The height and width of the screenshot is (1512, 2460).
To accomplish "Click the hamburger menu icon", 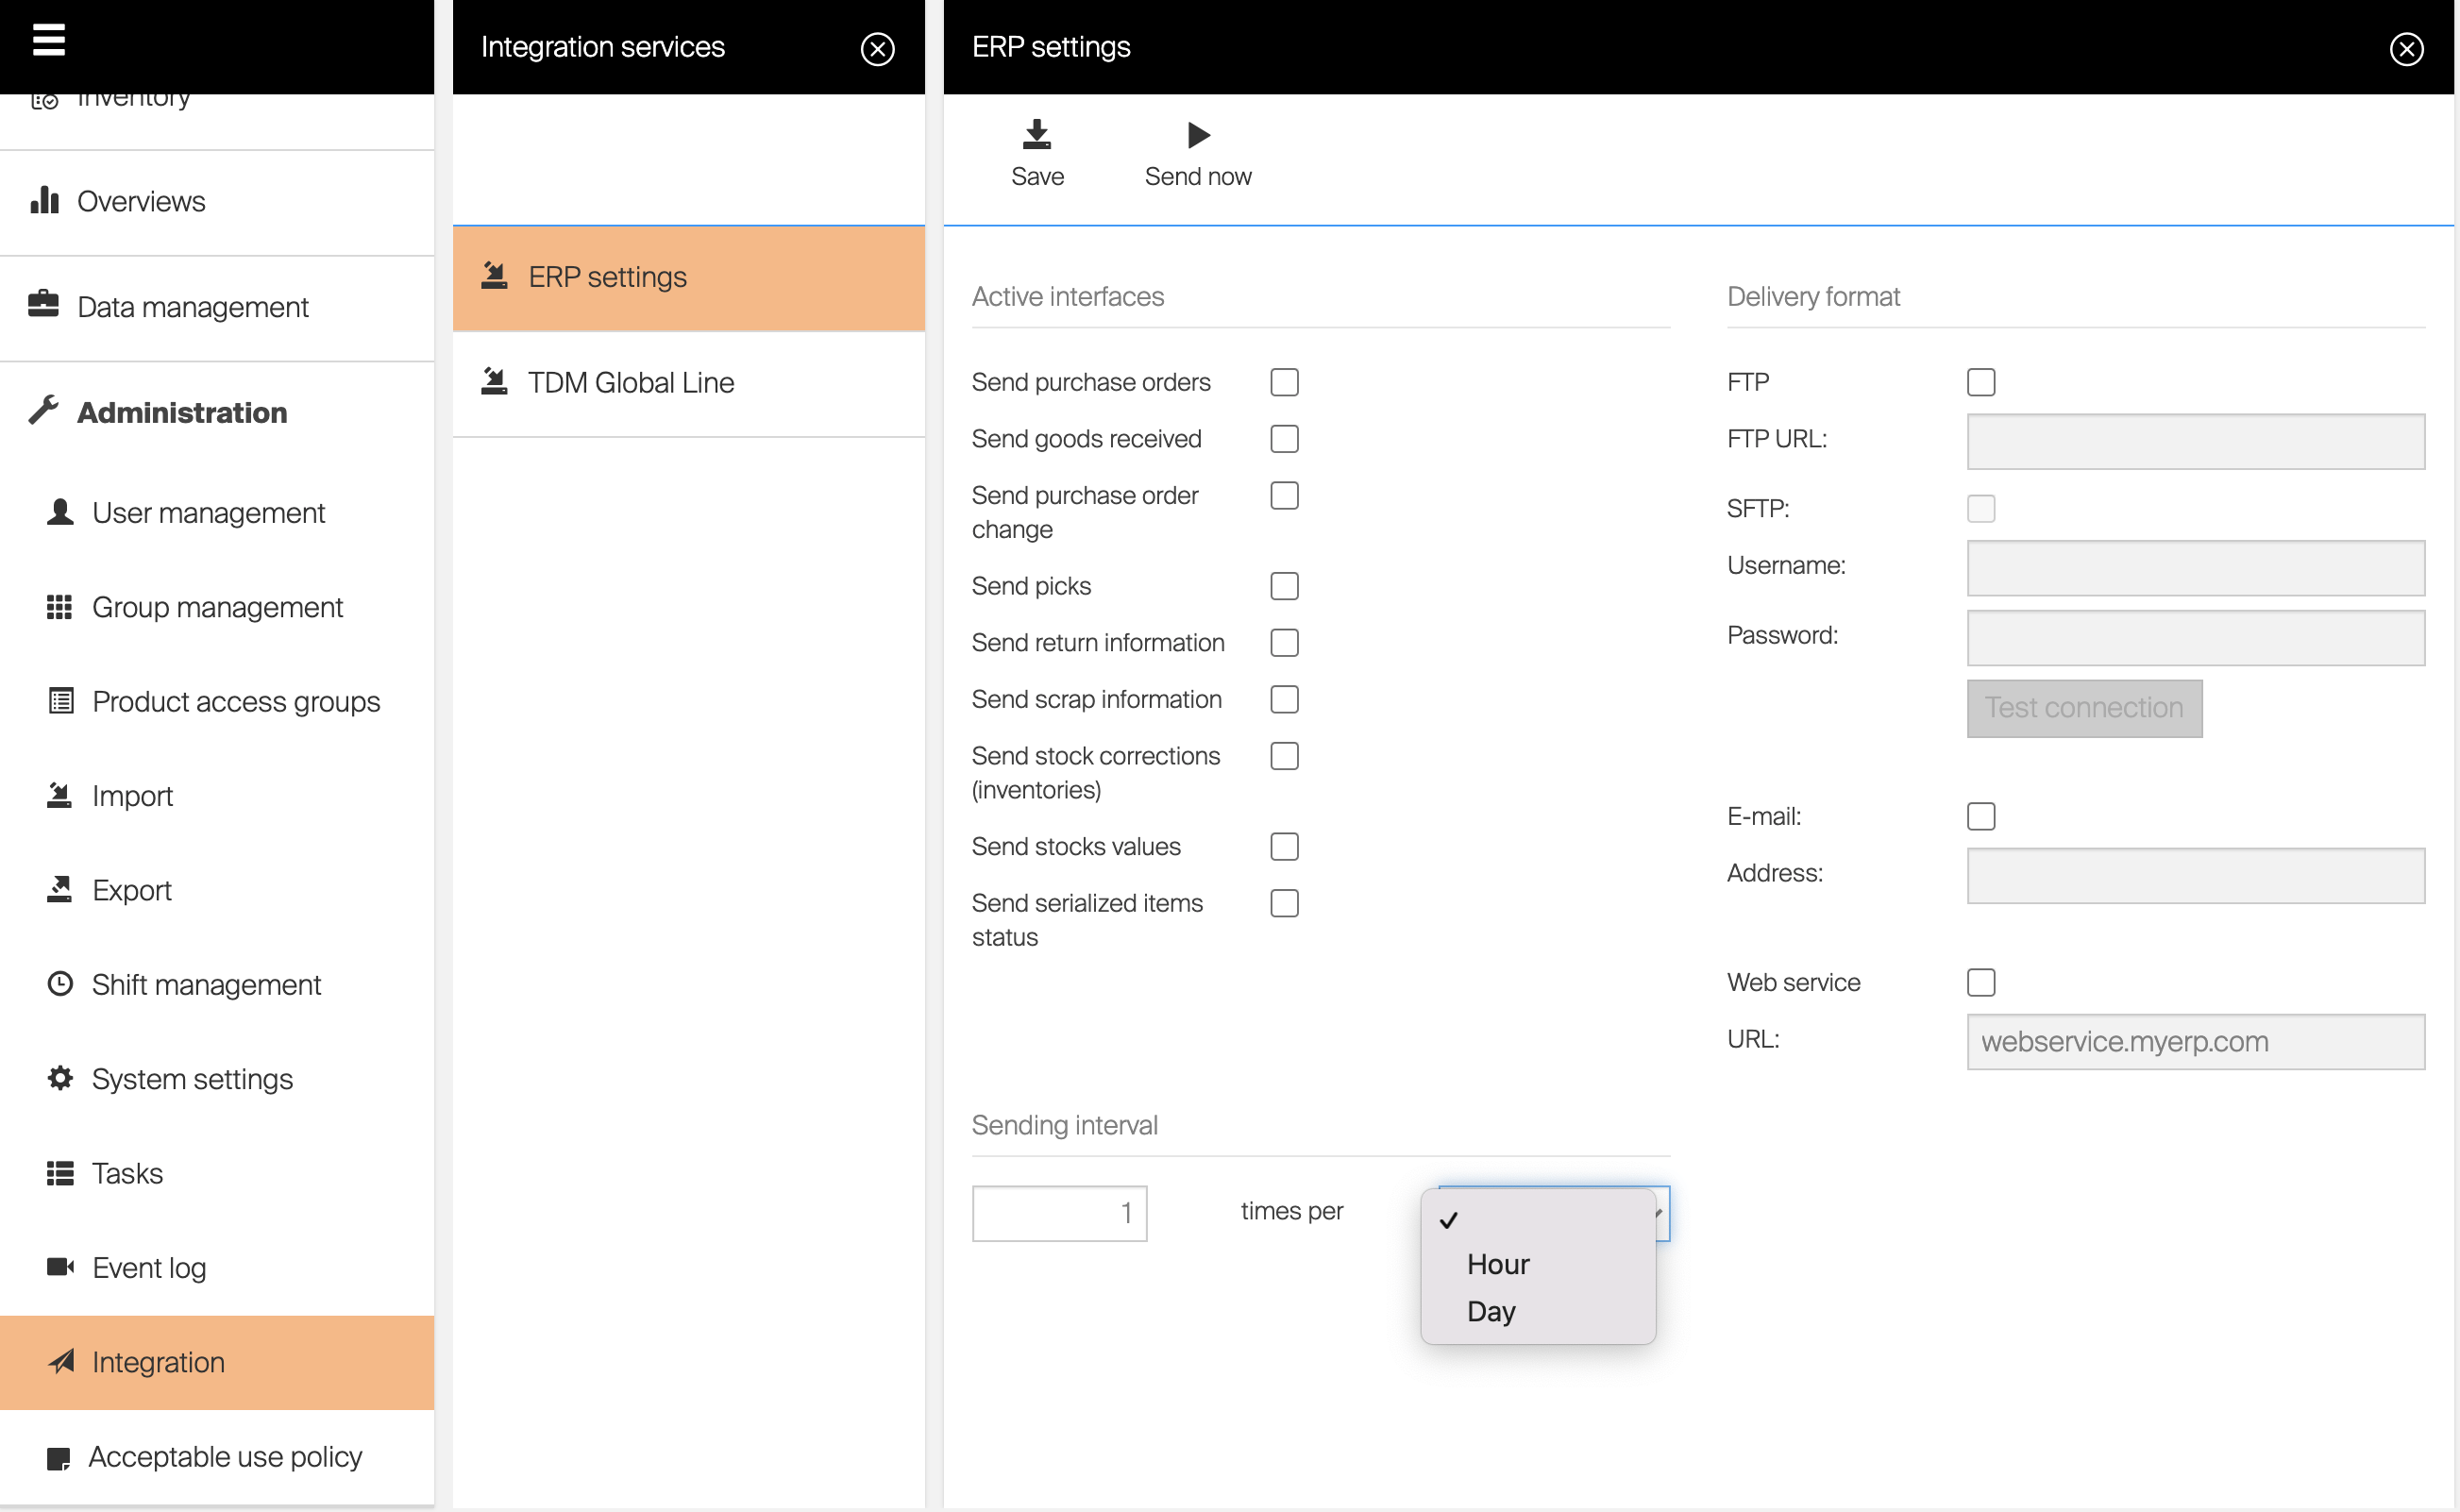I will pos(48,40).
